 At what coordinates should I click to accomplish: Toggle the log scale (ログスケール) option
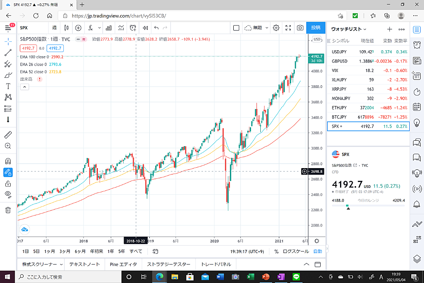pyautogui.click(x=296, y=252)
